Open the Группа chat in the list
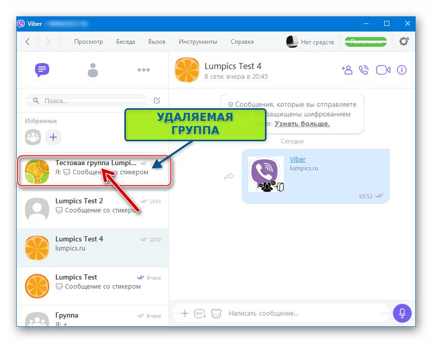432x343 pixels. 93,316
